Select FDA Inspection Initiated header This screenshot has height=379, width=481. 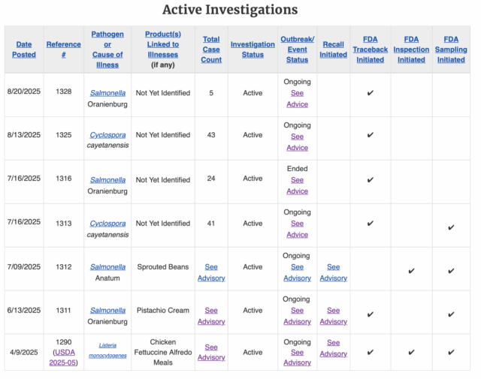pos(411,50)
